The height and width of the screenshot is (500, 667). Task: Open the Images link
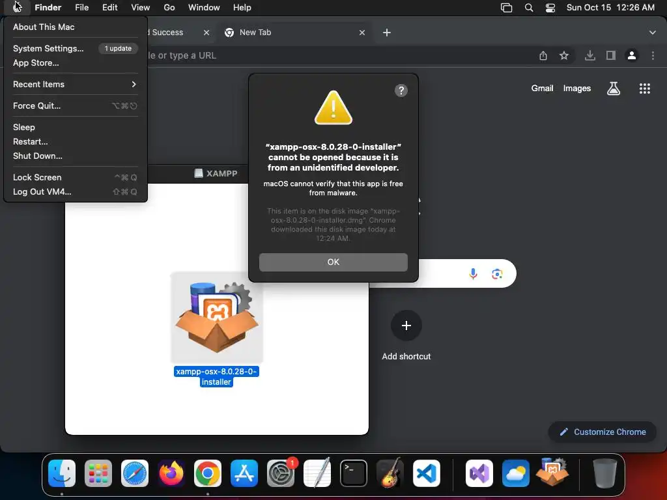coord(577,89)
